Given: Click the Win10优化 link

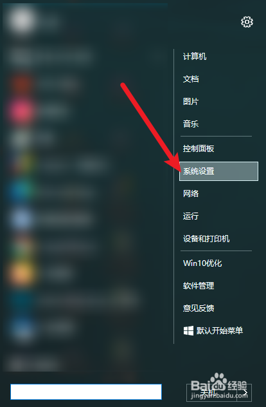Looking at the screenshot, I should [x=202, y=263].
